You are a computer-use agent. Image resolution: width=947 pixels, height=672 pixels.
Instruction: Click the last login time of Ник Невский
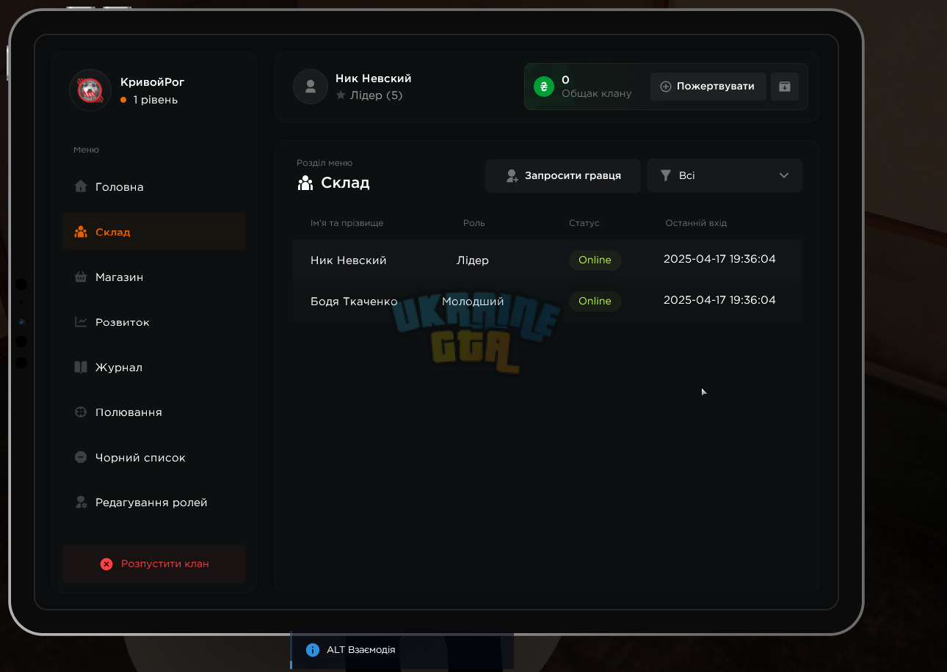(719, 259)
